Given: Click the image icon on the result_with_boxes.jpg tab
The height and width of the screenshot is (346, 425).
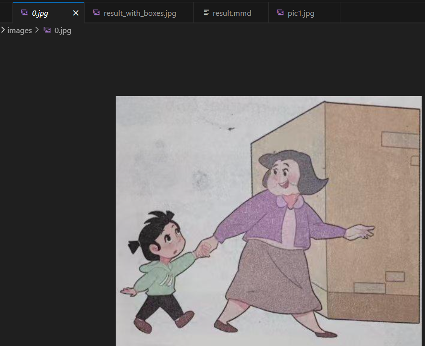Looking at the screenshot, I should click(97, 12).
